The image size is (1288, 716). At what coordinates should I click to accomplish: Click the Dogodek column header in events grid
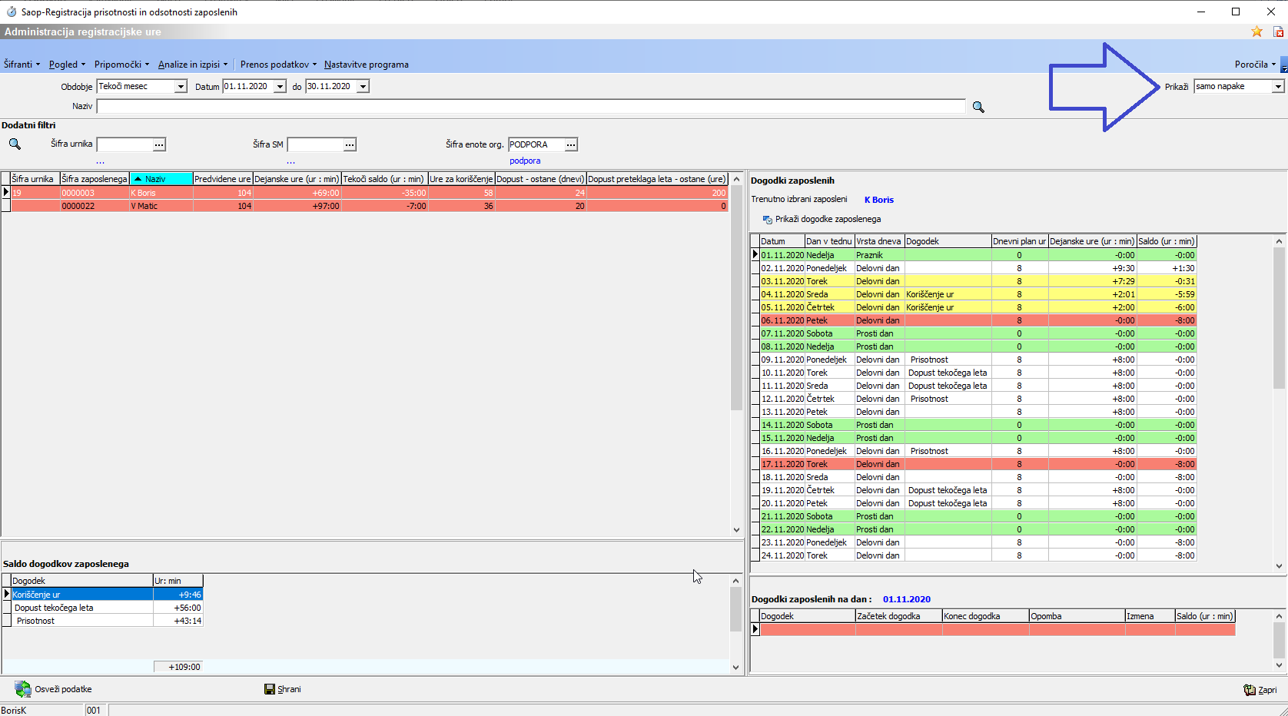948,241
